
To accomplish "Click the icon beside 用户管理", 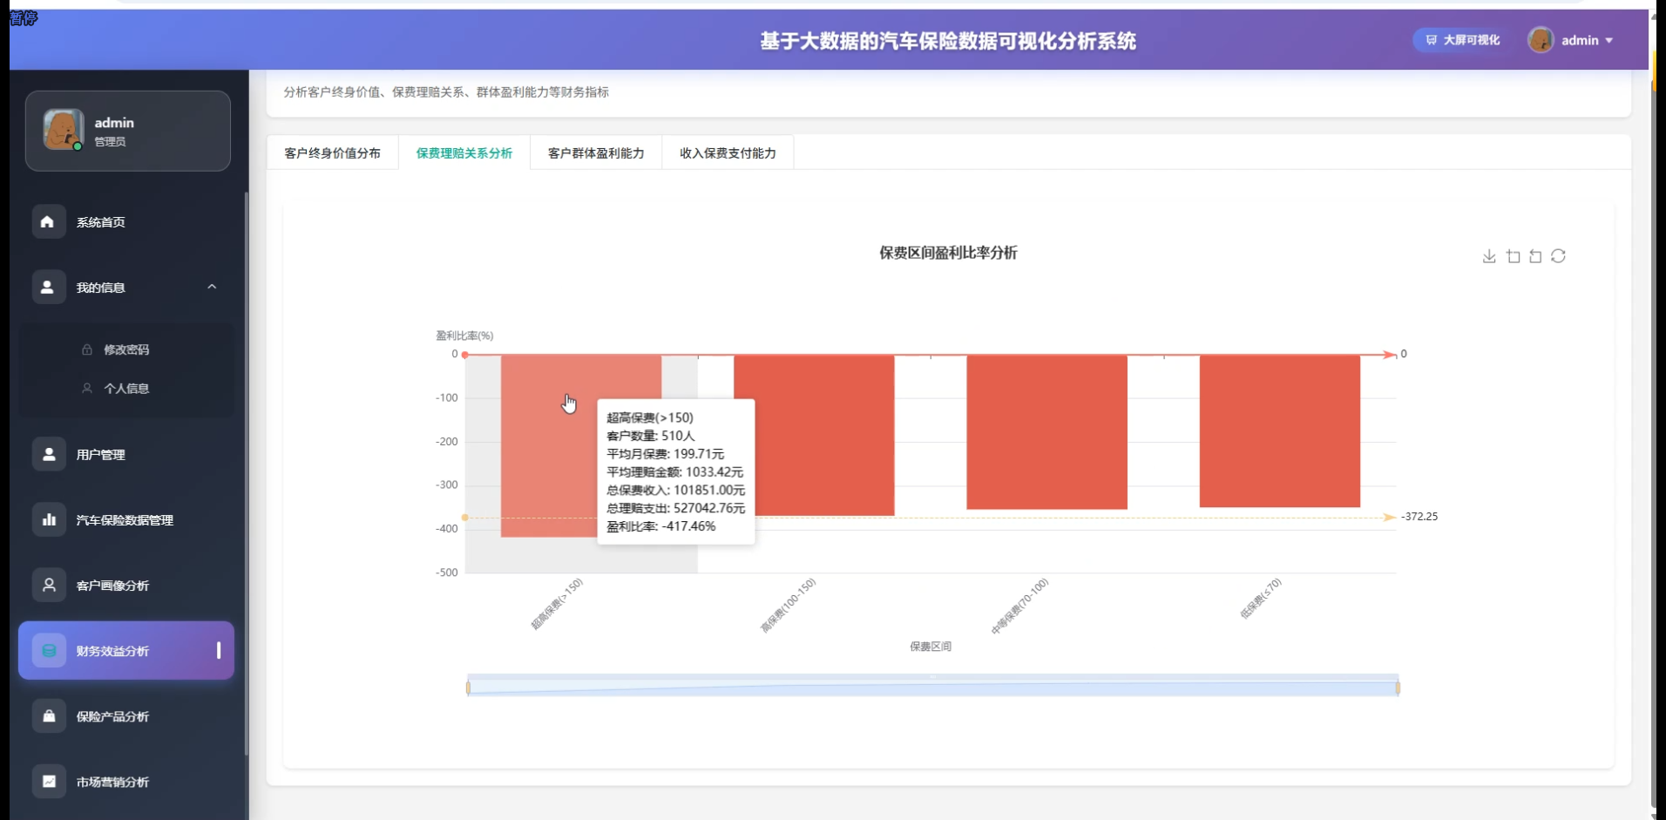I will point(49,455).
